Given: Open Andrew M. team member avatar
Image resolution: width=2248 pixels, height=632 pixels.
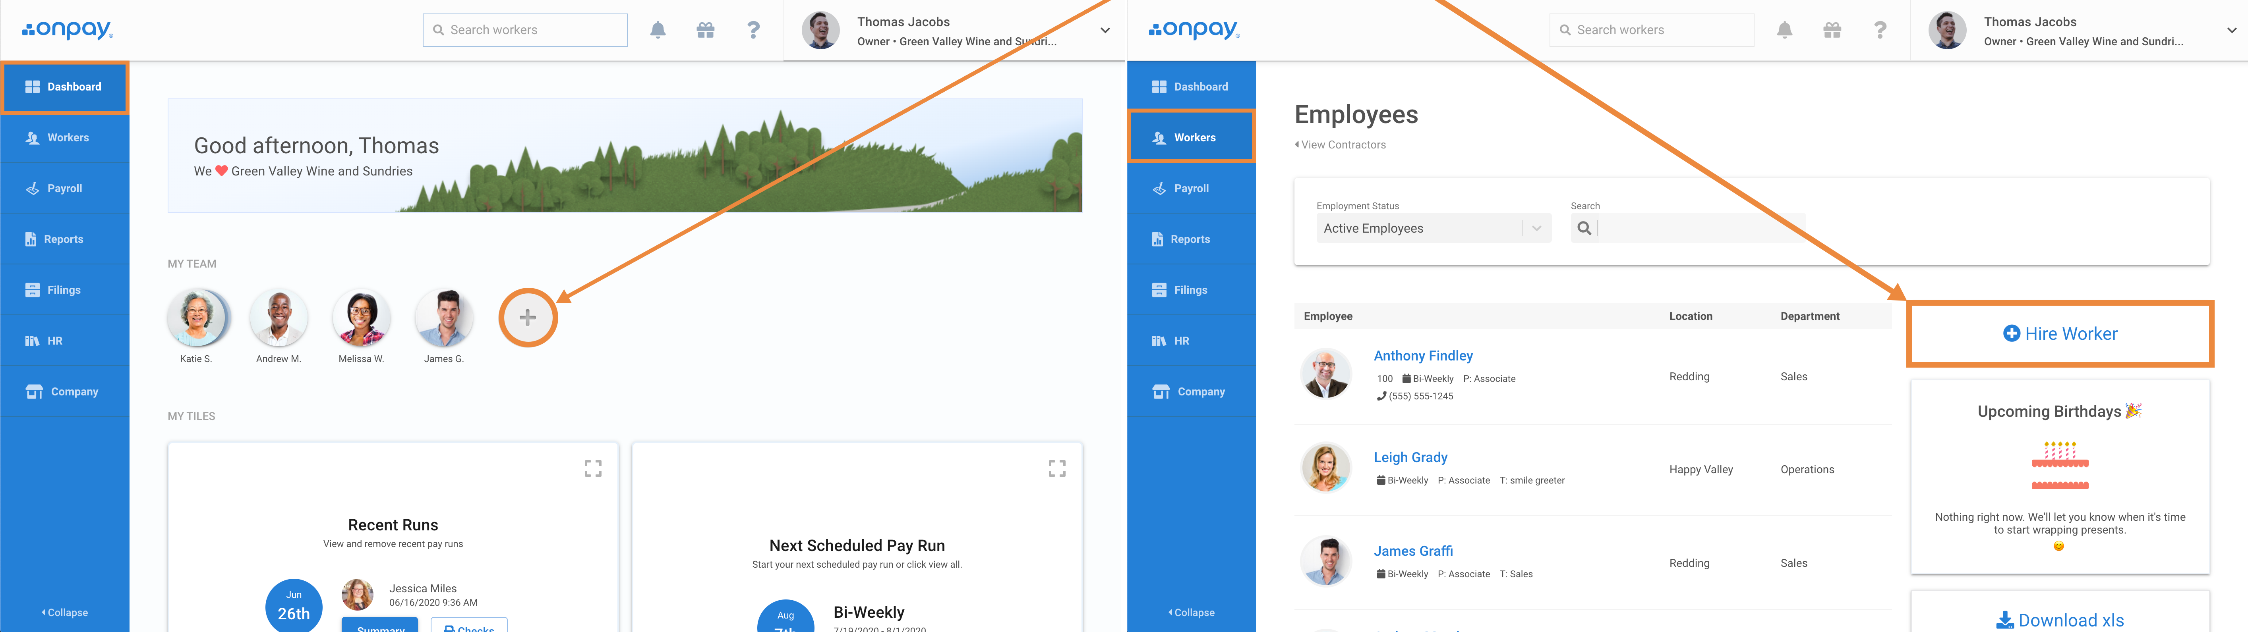Looking at the screenshot, I should [279, 318].
